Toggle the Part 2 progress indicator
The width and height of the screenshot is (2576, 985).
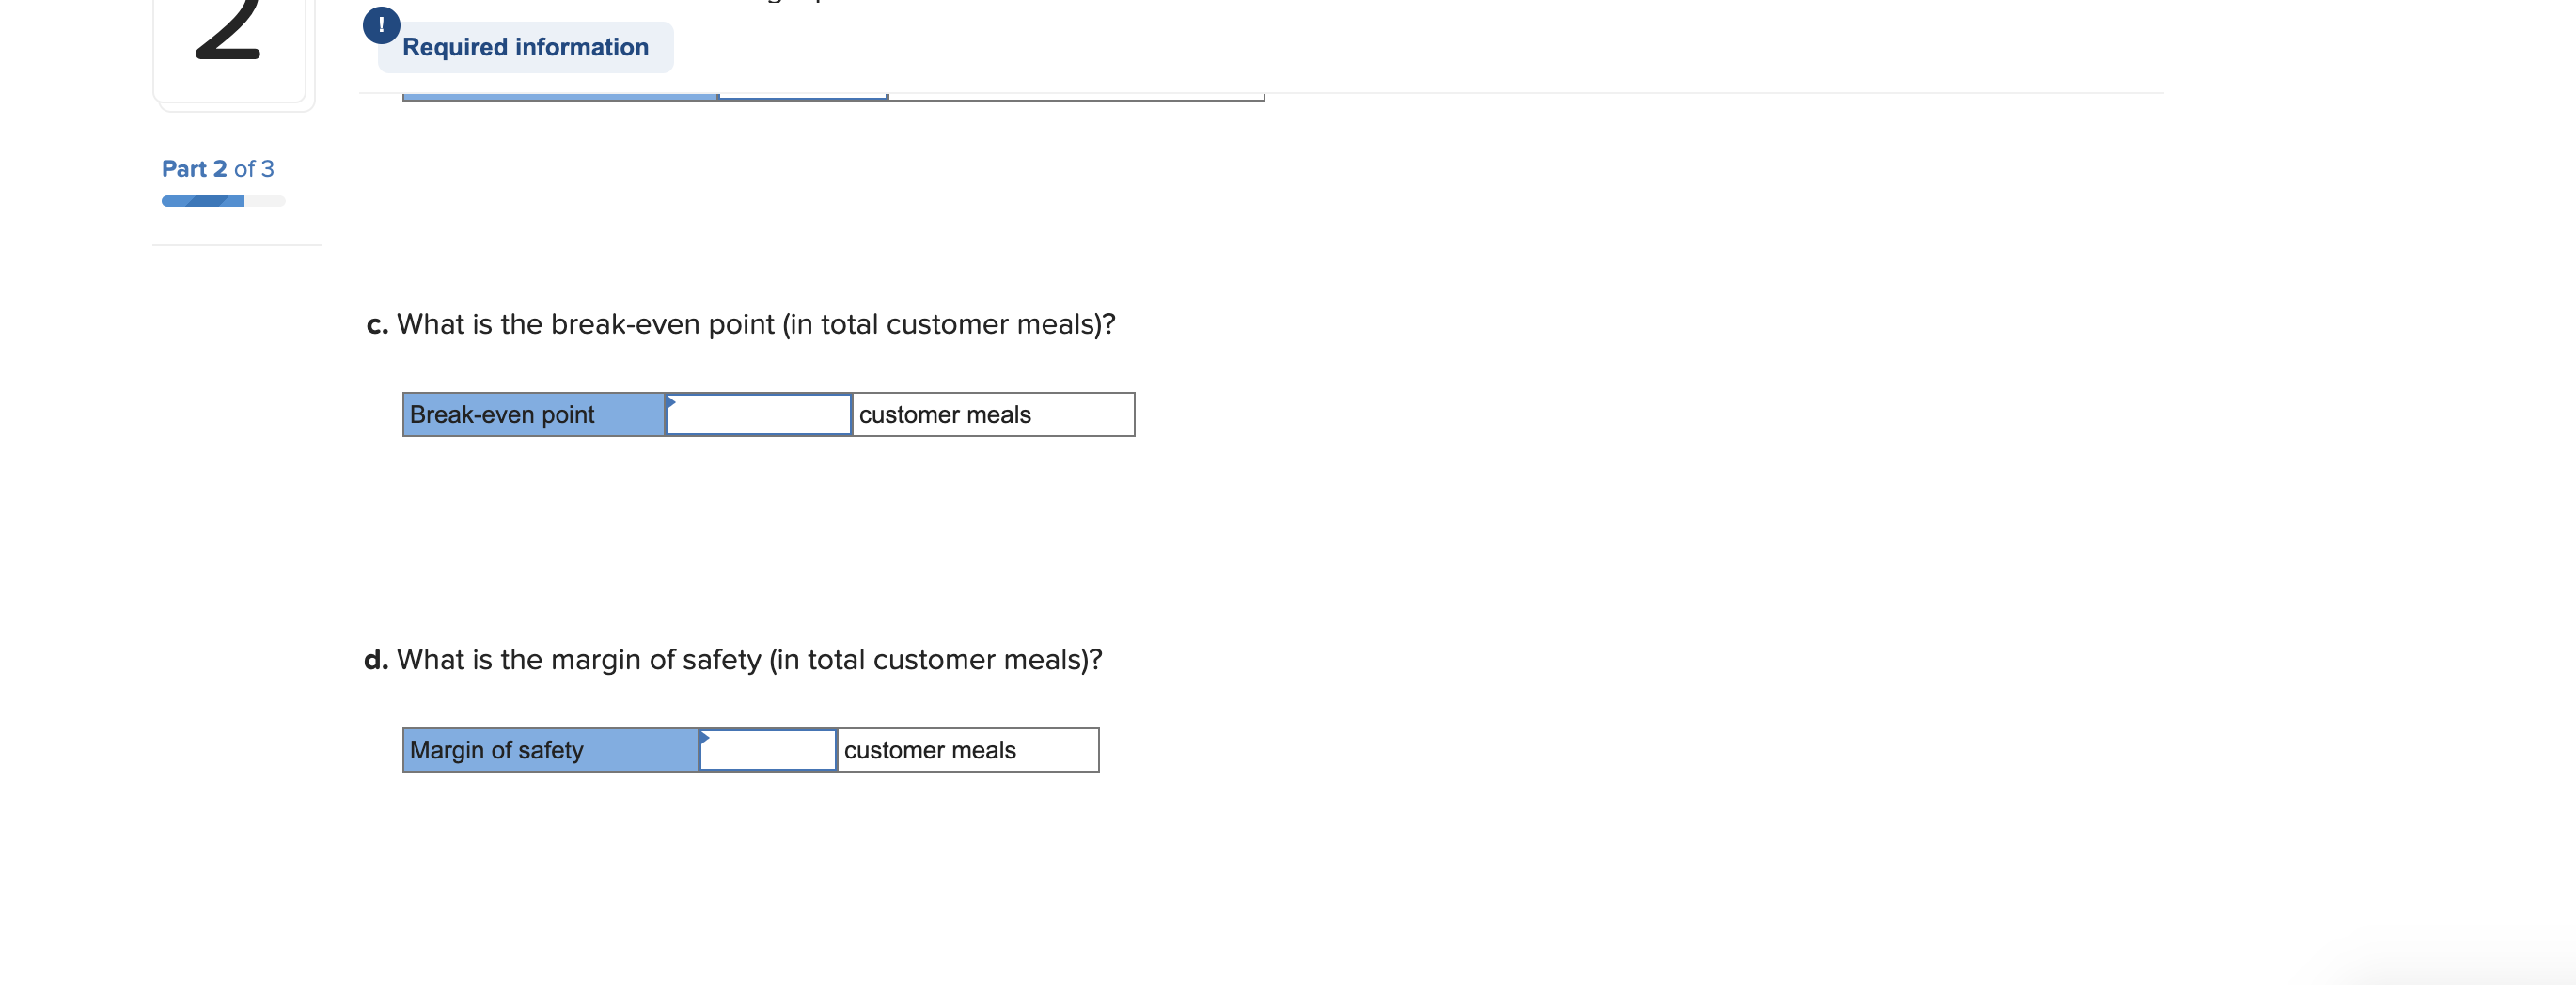coord(222,201)
